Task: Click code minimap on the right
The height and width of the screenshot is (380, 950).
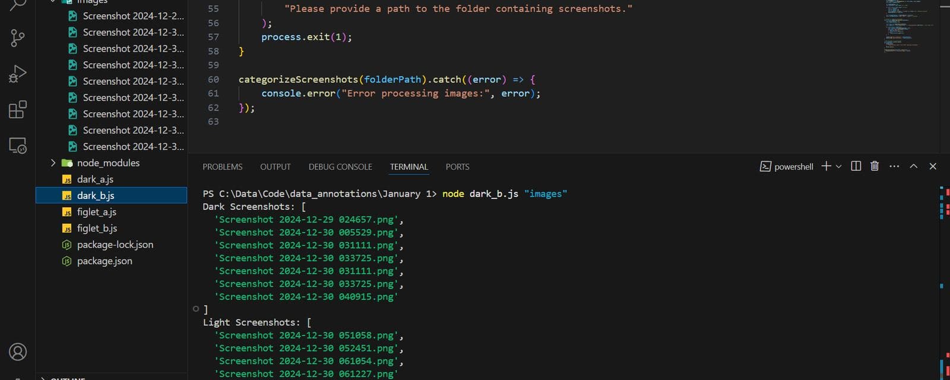Action: [908, 27]
